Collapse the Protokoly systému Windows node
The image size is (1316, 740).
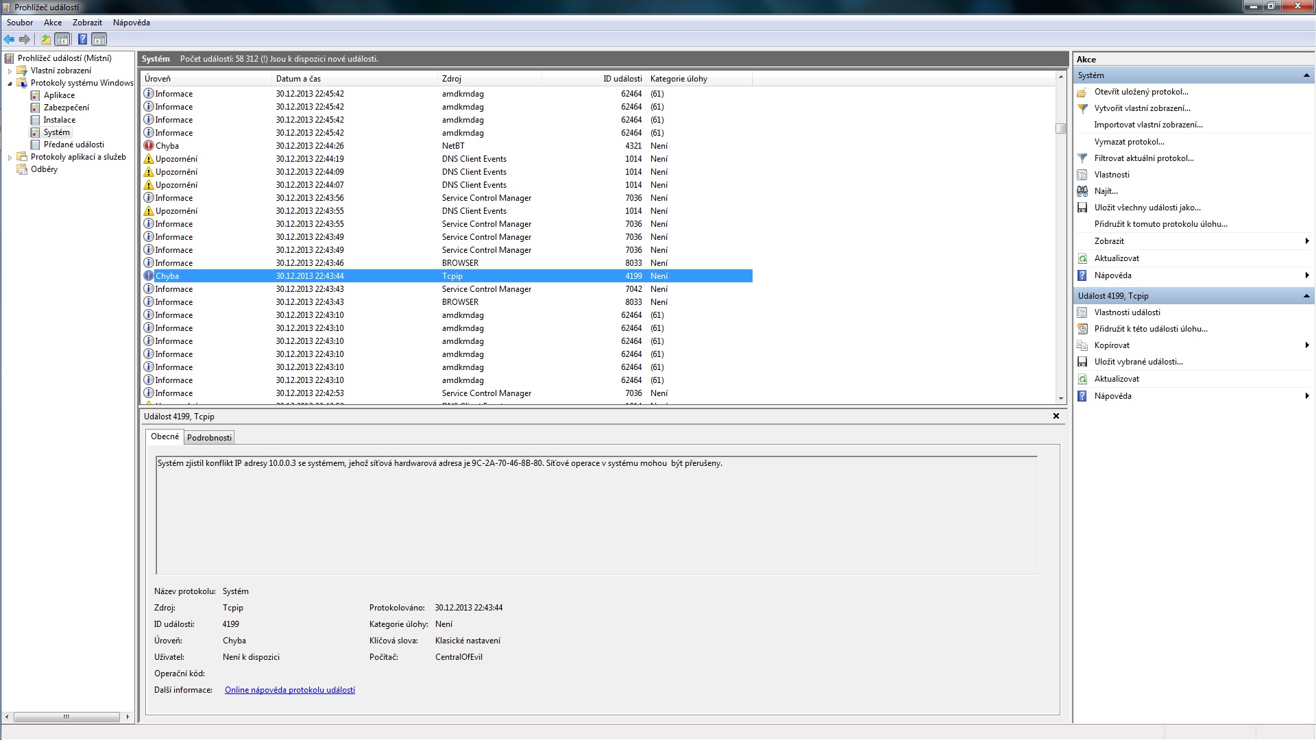pyautogui.click(x=10, y=83)
